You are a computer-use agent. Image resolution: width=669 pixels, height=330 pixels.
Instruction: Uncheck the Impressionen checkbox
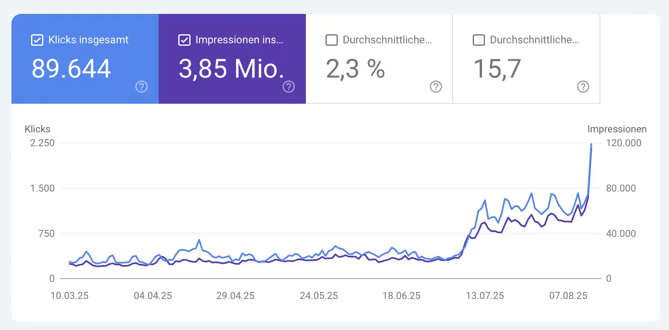click(184, 40)
